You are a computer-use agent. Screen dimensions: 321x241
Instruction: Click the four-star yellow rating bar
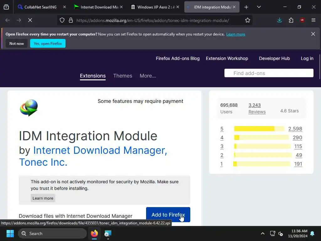pyautogui.click(x=261, y=137)
